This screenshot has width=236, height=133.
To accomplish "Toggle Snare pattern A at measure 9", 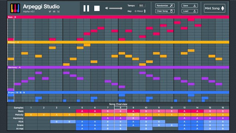I will pyautogui.click(x=133, y=125).
